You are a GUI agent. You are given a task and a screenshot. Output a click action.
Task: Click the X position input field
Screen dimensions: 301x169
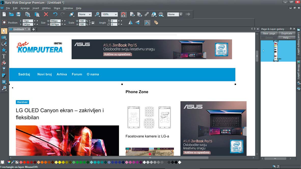(28, 21)
